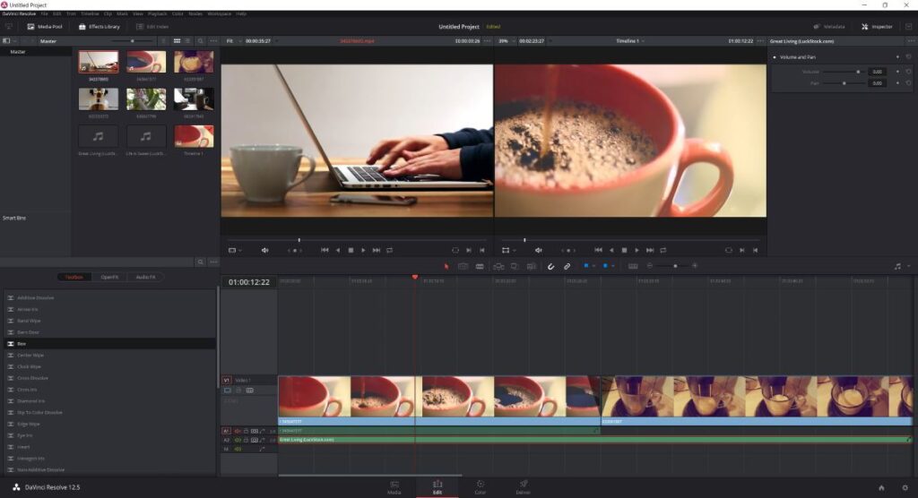Select the arrow selection tool in timeline toolbar
Image resolution: width=918 pixels, height=498 pixels.
click(446, 266)
